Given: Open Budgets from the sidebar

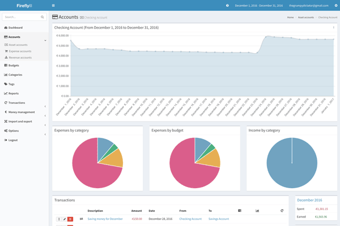Looking at the screenshot, I should (x=14, y=65).
